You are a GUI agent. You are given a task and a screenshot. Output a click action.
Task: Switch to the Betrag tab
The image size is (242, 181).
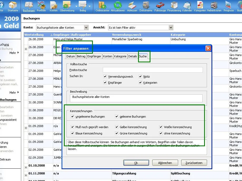click(x=81, y=56)
